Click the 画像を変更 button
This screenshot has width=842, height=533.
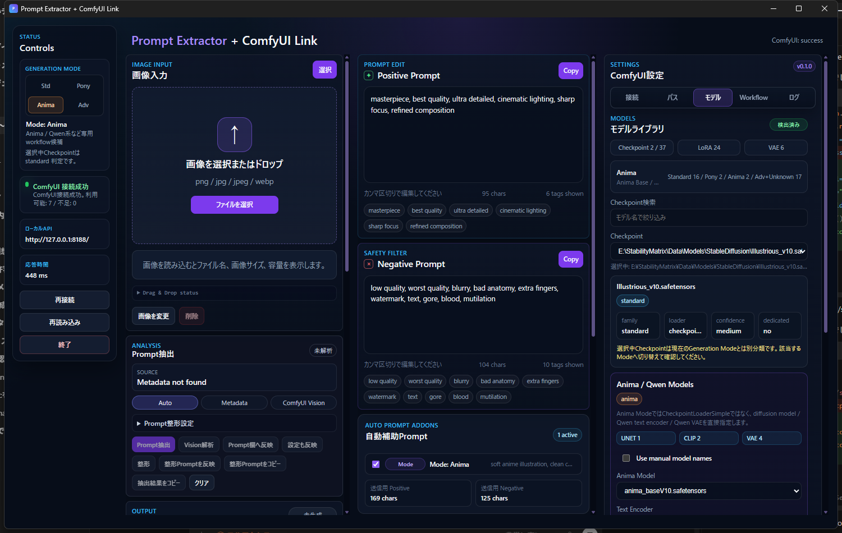(x=154, y=316)
